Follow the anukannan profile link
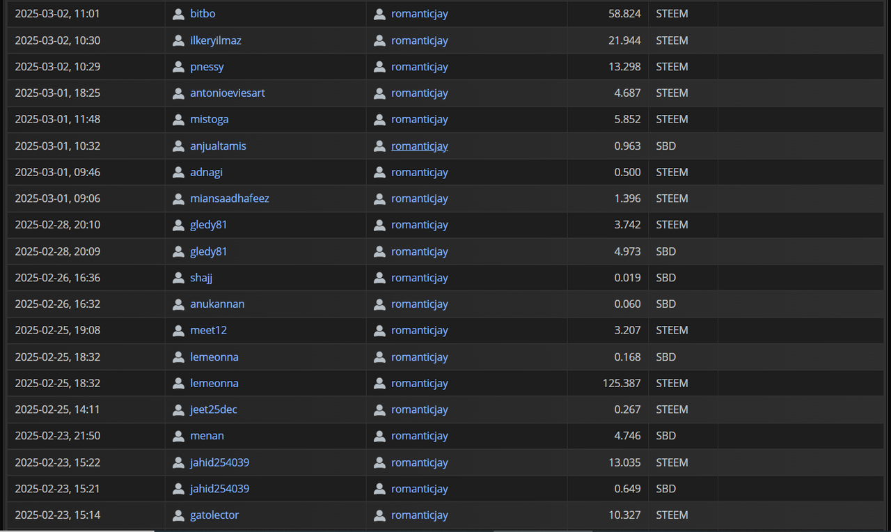This screenshot has width=891, height=532. click(x=217, y=304)
